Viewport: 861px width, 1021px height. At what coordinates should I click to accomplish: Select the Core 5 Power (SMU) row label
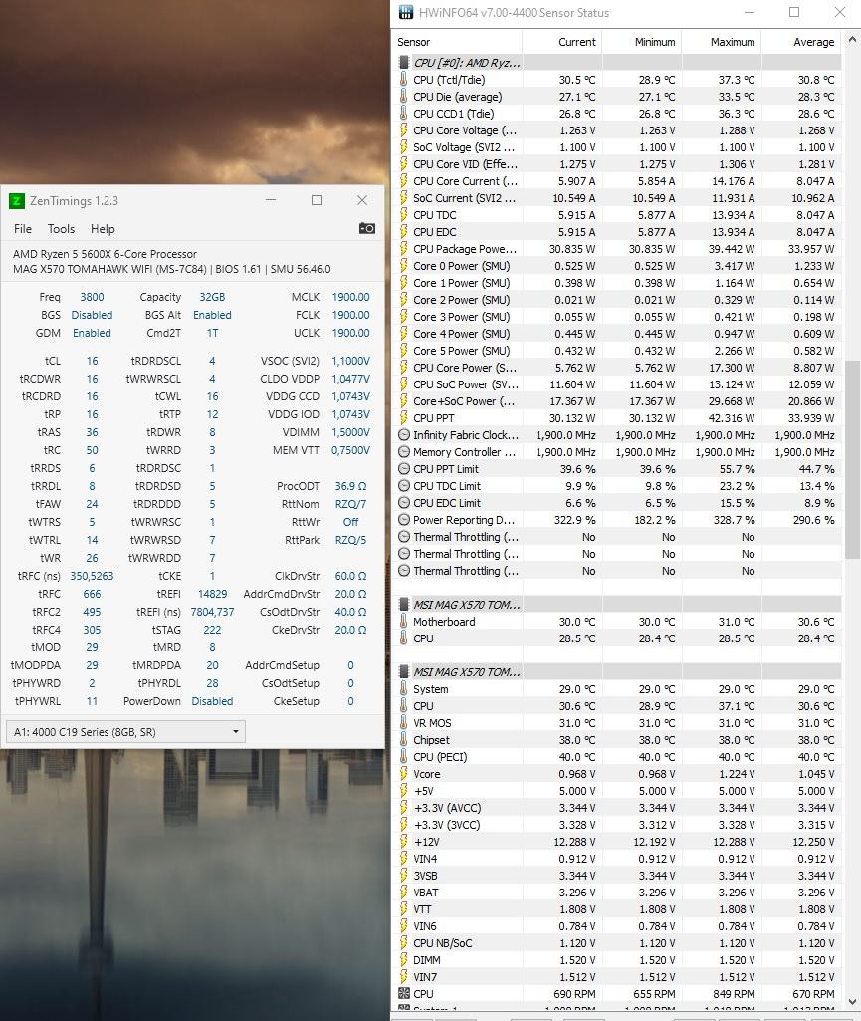point(462,351)
